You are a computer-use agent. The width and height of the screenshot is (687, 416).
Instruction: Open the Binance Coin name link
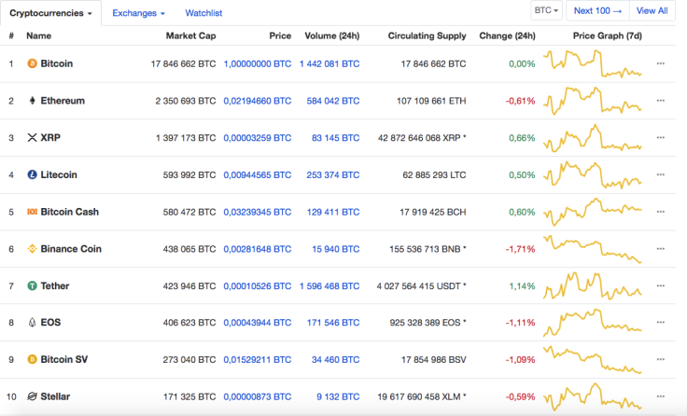tap(71, 249)
